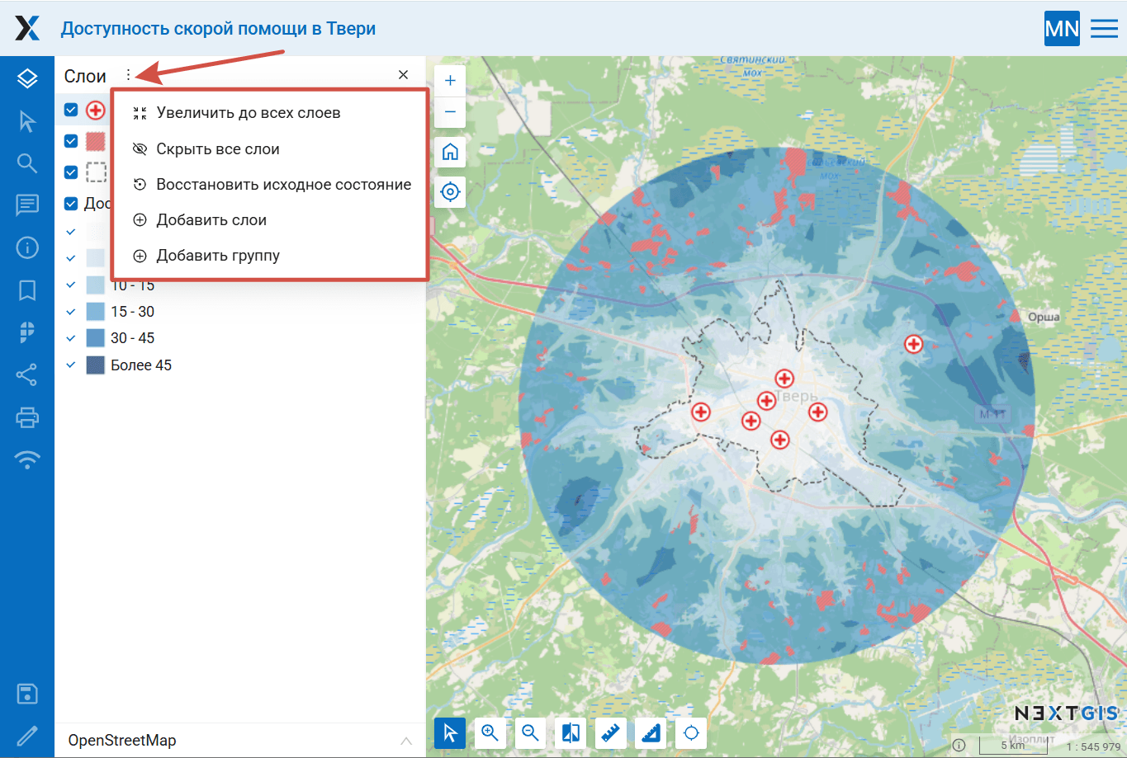
Task: Select the measure area tool
Action: 651,732
